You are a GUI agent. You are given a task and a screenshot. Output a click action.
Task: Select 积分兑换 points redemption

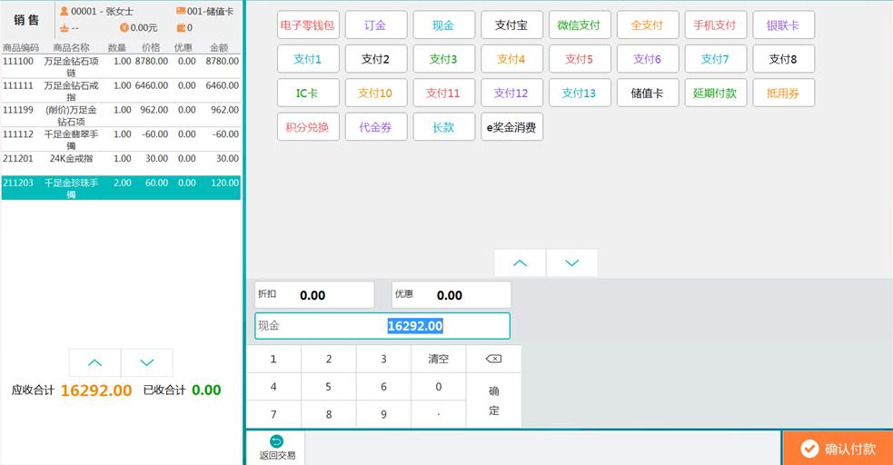tap(308, 126)
